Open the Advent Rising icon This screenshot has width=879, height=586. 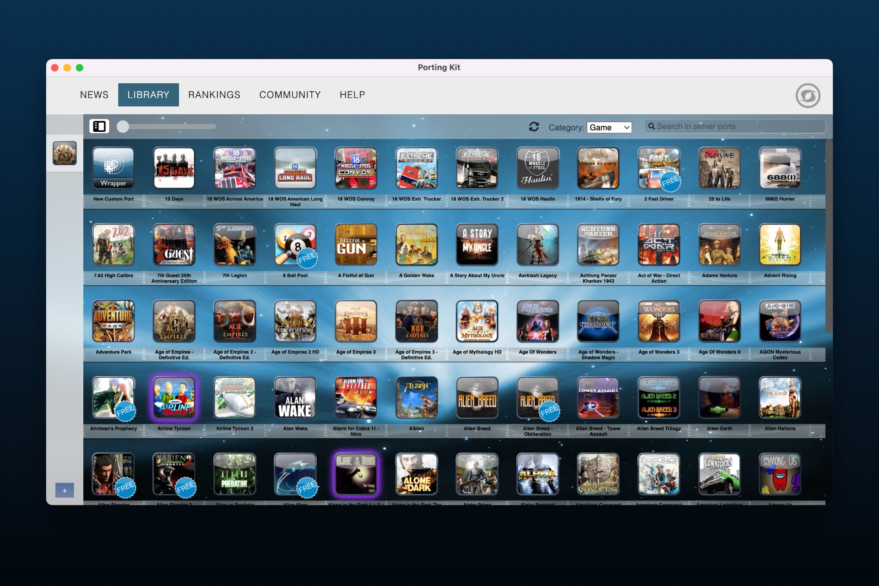[780, 244]
